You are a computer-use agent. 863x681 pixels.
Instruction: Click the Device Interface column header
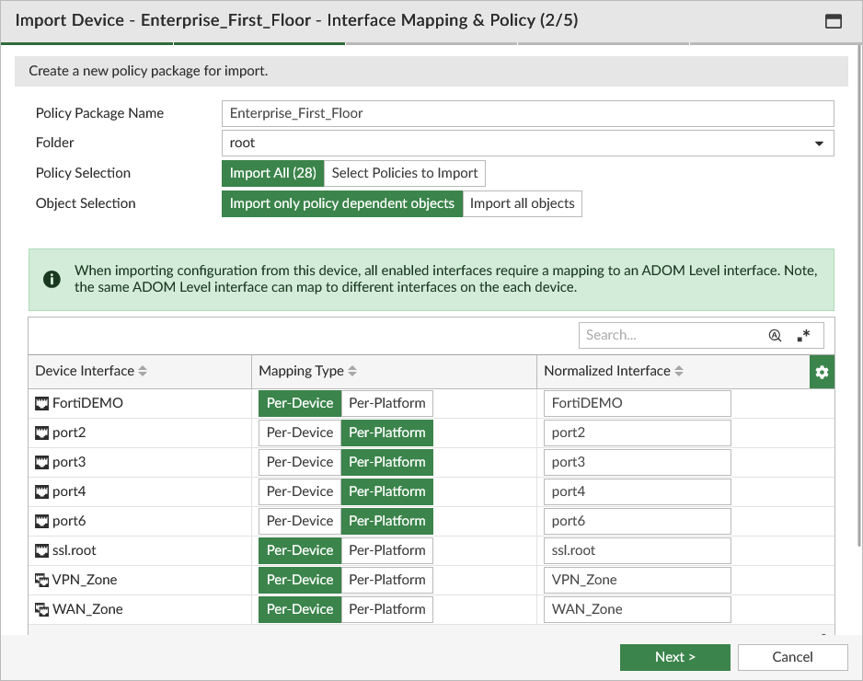click(140, 372)
